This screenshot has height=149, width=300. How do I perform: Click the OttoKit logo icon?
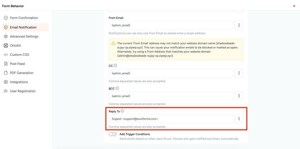6,46
